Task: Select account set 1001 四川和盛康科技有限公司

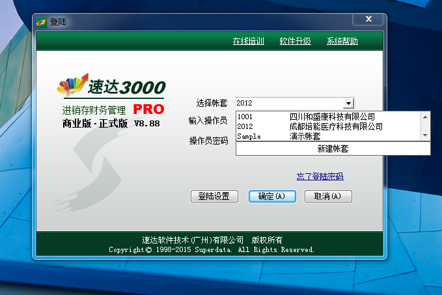Action: click(329, 117)
